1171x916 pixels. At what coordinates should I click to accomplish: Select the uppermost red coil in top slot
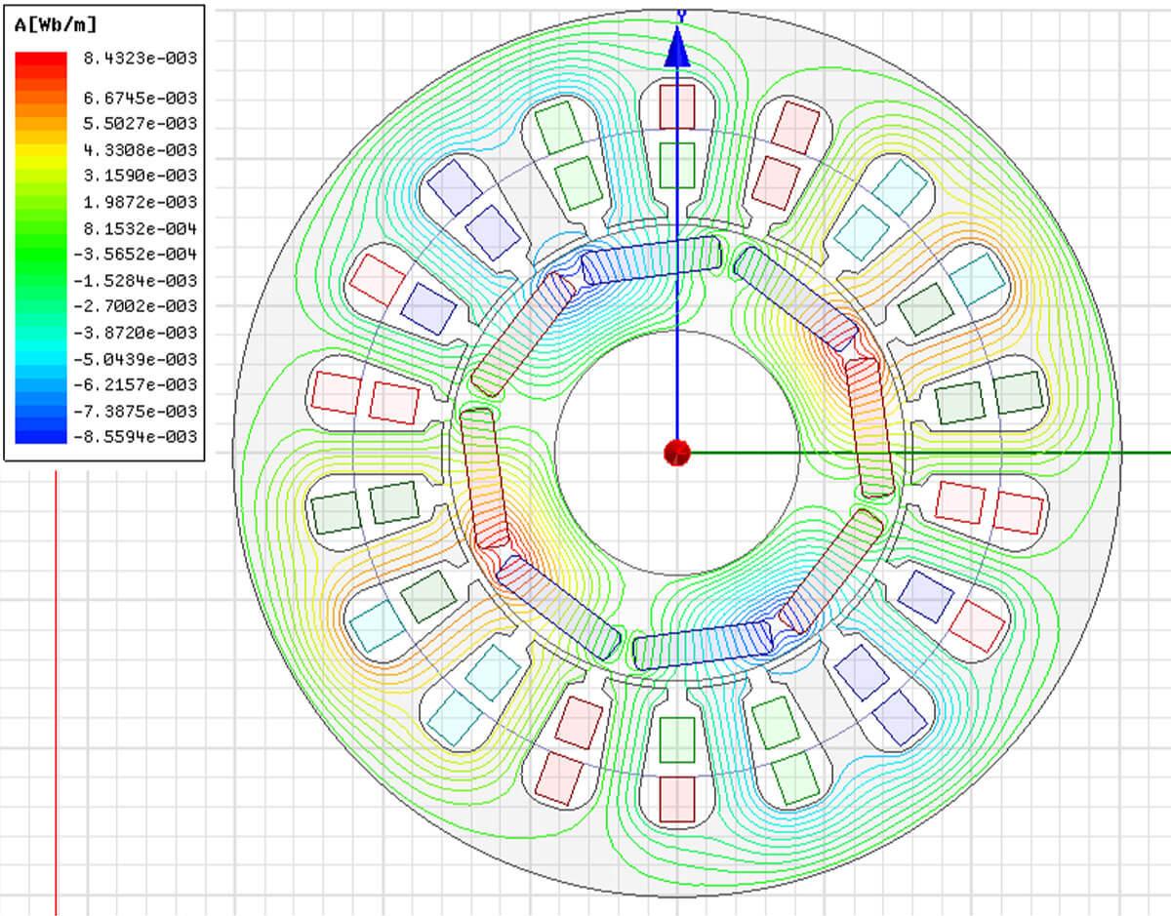tap(677, 105)
